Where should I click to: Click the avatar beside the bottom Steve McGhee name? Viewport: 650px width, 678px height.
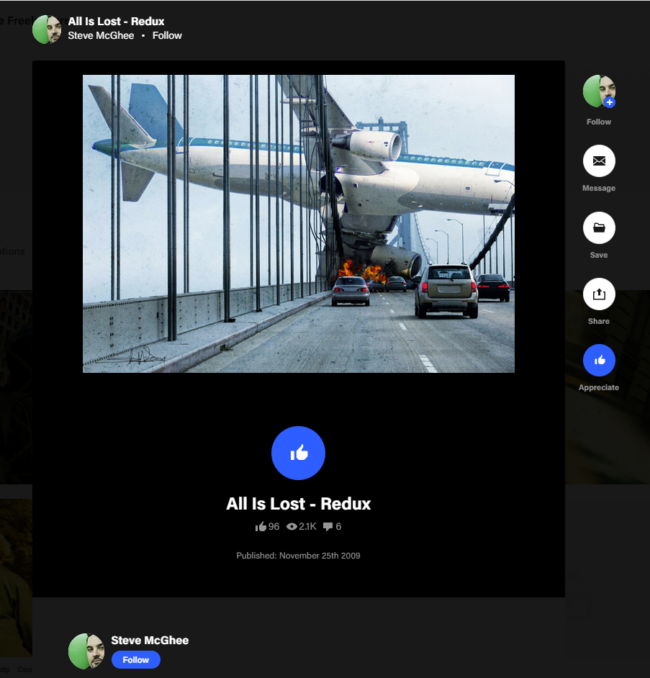(86, 651)
